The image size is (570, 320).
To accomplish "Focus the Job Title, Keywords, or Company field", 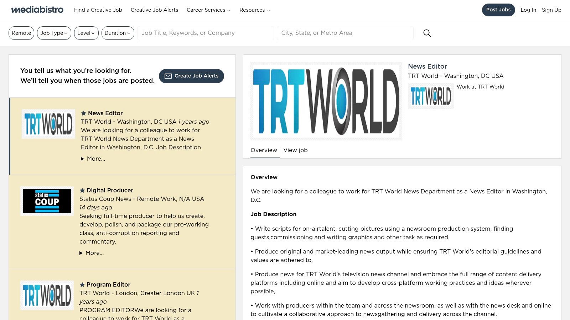I will click(206, 33).
